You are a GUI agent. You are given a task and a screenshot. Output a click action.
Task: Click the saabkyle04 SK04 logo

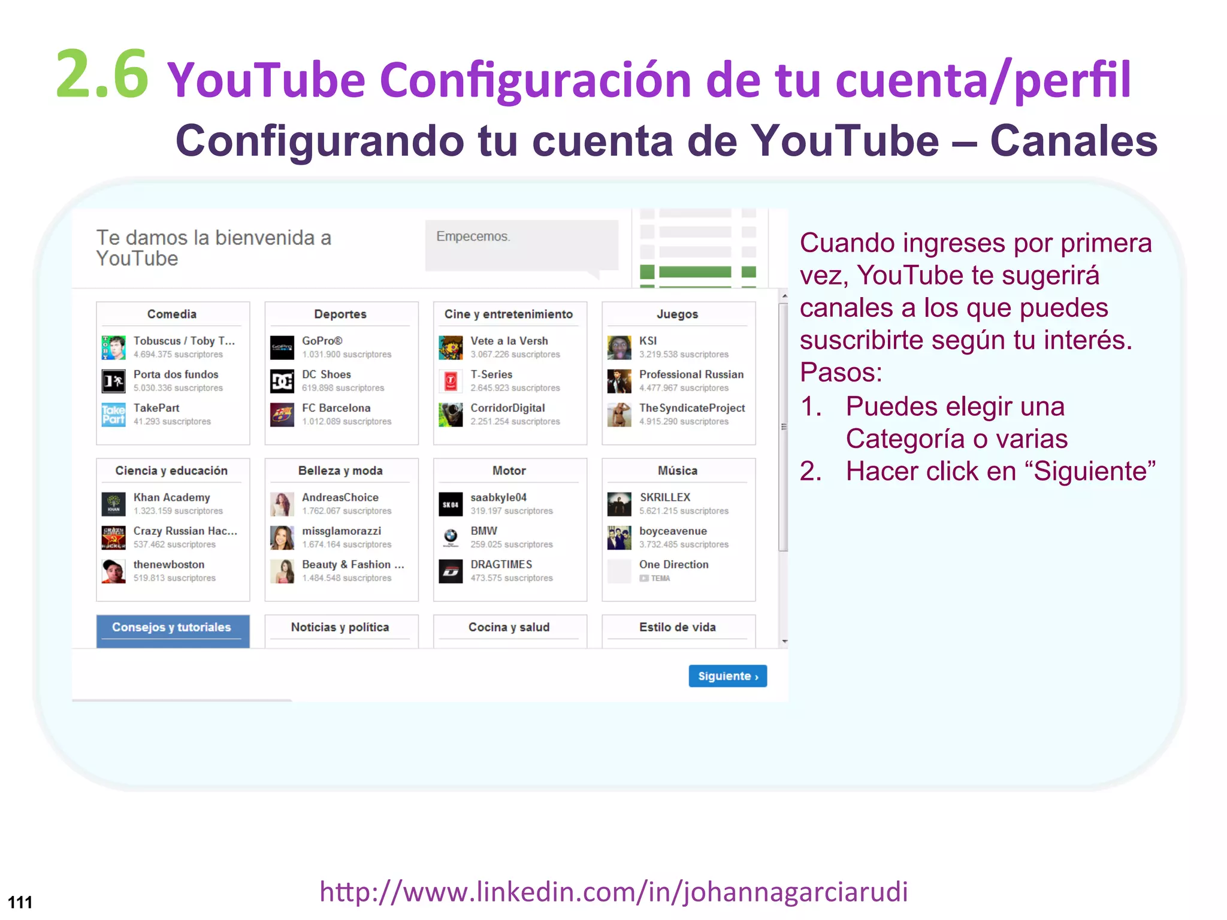[x=451, y=504]
